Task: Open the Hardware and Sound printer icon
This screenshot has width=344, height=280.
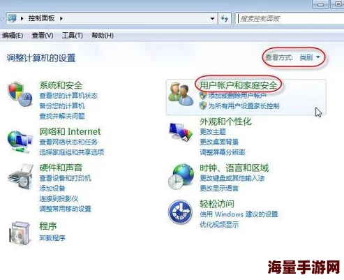Action: coord(20,177)
